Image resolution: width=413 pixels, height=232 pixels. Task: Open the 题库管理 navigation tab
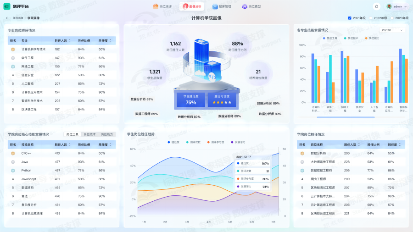coord(222,6)
